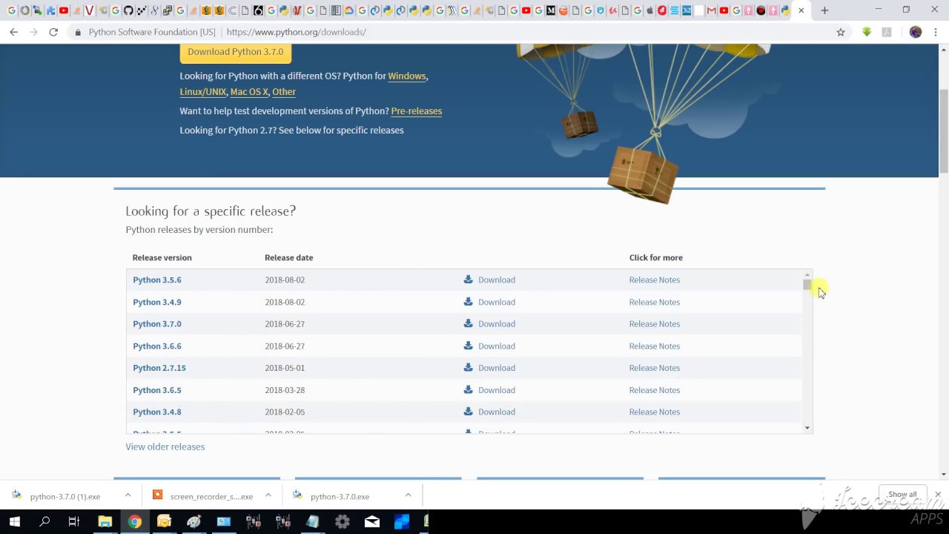The width and height of the screenshot is (949, 534).
Task: Click Download text for Python 3.6.6
Action: [497, 346]
